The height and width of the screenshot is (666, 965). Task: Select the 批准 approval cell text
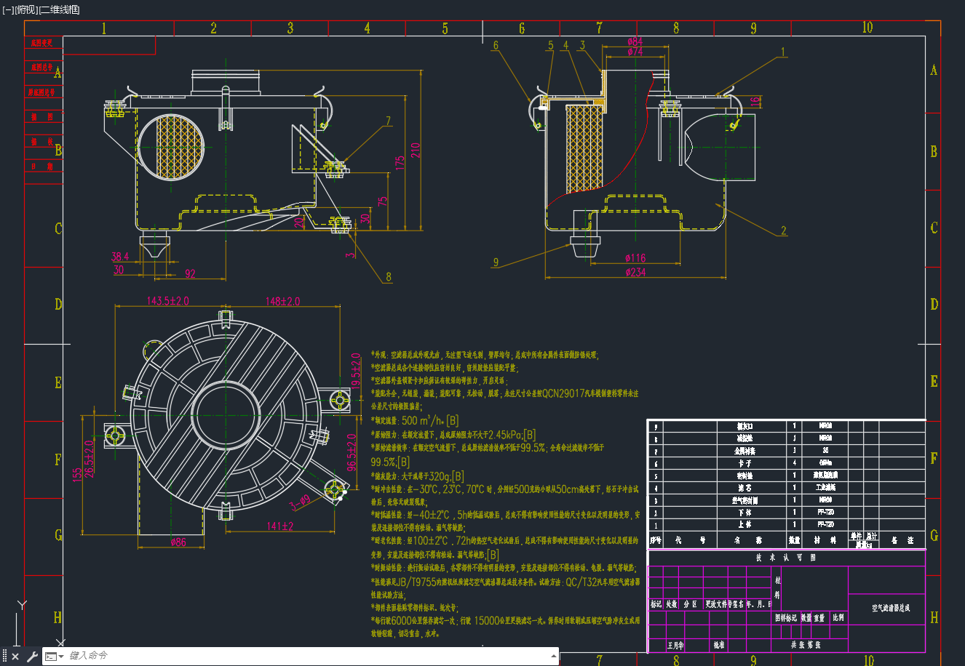[x=718, y=645]
